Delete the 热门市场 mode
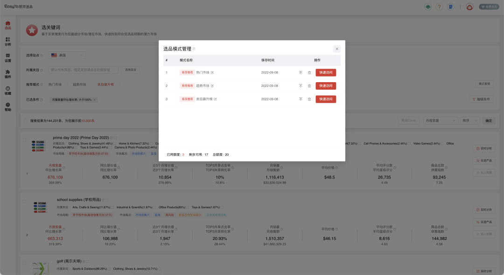The image size is (504, 275). pyautogui.click(x=309, y=73)
